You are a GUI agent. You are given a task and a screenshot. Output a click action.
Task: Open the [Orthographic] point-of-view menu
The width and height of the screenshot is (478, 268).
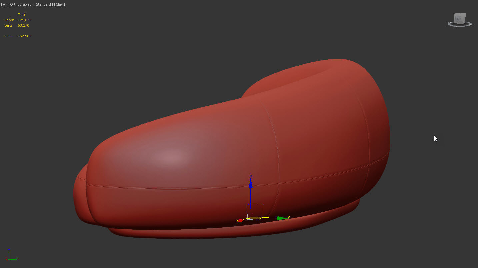(21, 4)
